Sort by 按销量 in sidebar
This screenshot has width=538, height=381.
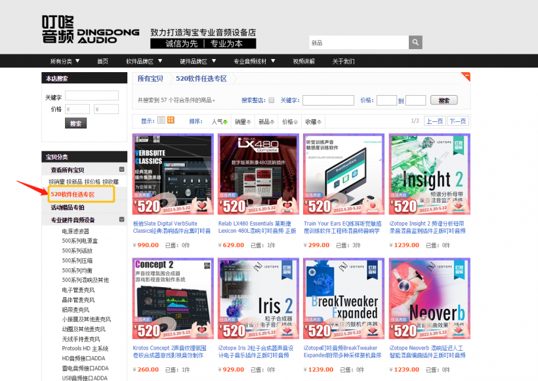(x=56, y=182)
